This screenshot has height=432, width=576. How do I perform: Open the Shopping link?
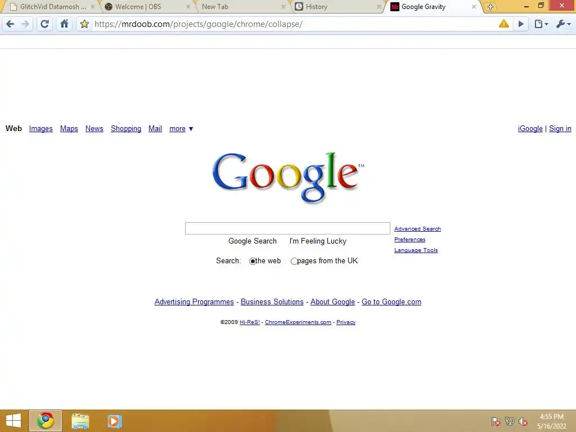click(126, 129)
